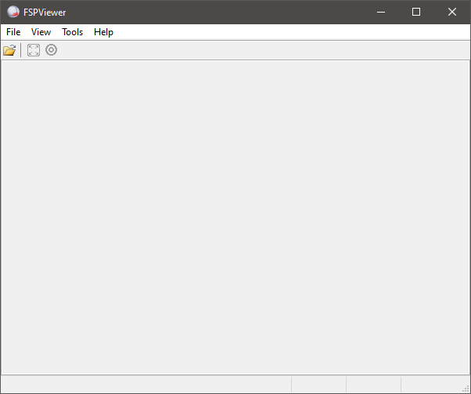Click empty toolbar space right of icons
Screen dimensions: 471x394
tap(258, 50)
